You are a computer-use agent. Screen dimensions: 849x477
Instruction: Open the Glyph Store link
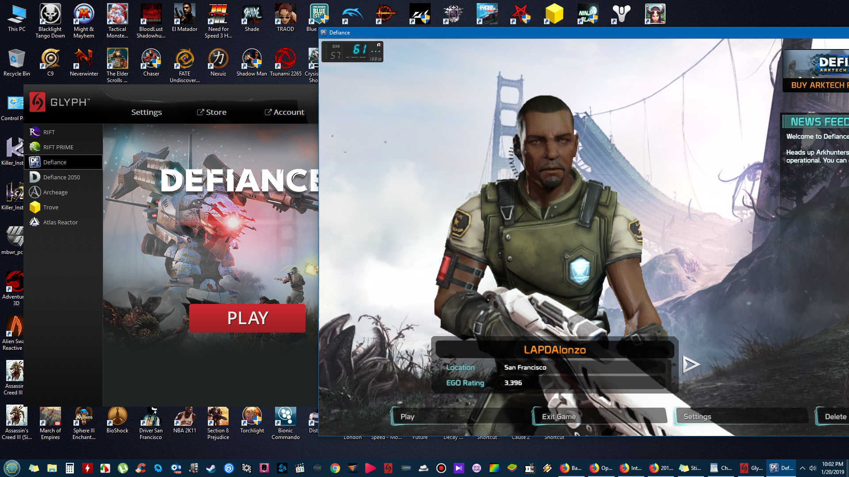212,112
